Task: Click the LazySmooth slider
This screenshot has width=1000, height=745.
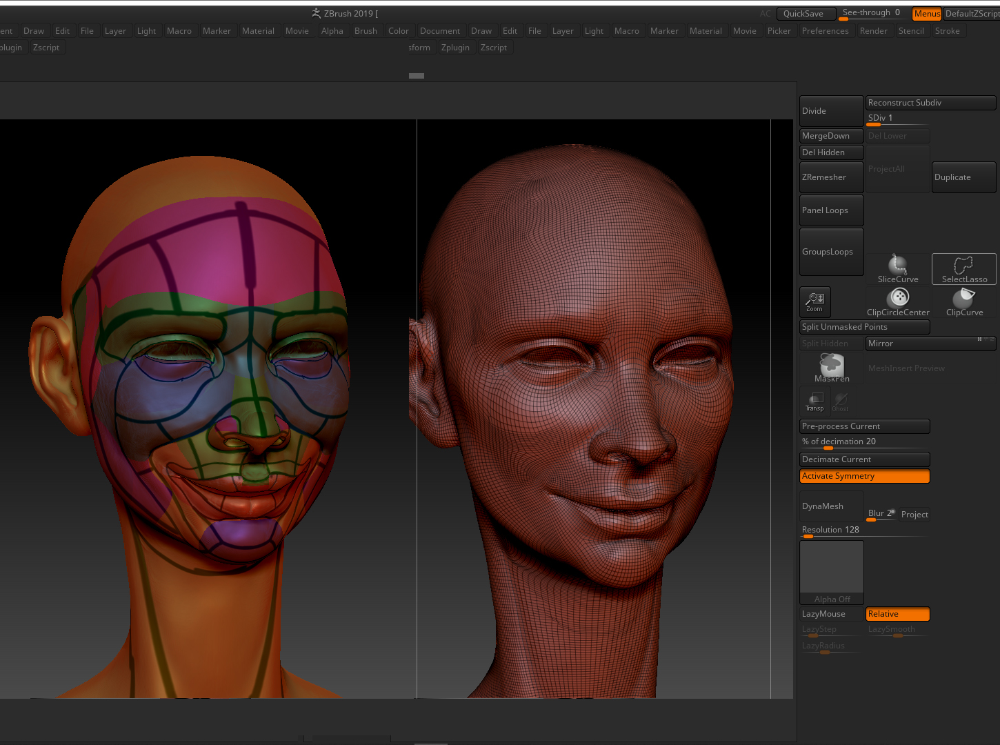Action: tap(898, 630)
